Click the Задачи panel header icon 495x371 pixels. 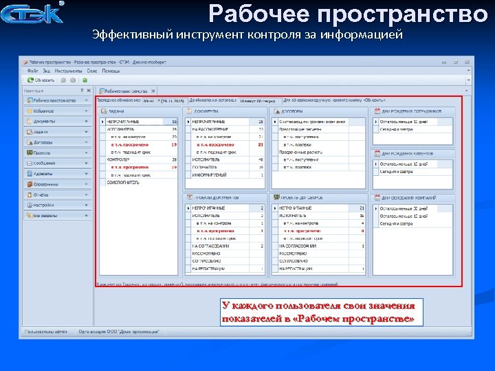tap(104, 111)
